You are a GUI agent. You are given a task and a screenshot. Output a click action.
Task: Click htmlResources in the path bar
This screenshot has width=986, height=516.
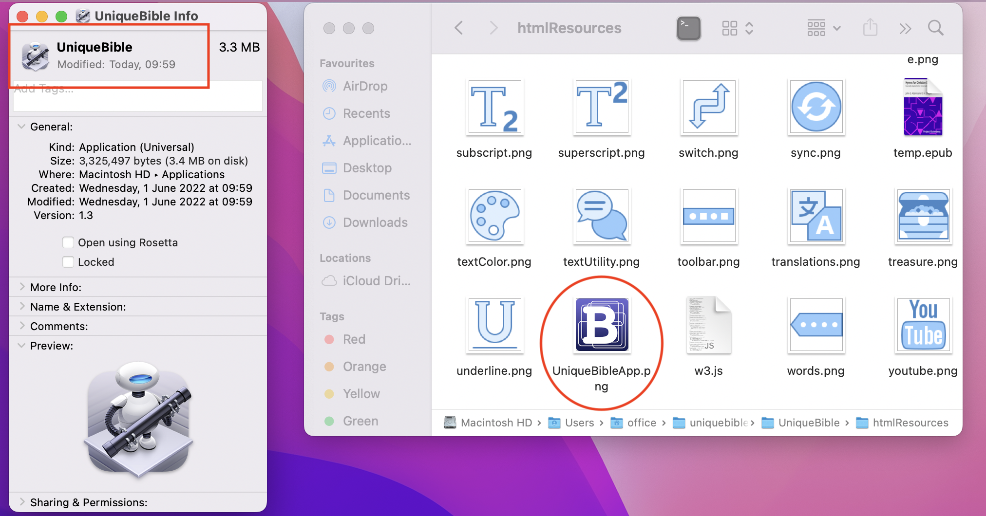coord(902,423)
